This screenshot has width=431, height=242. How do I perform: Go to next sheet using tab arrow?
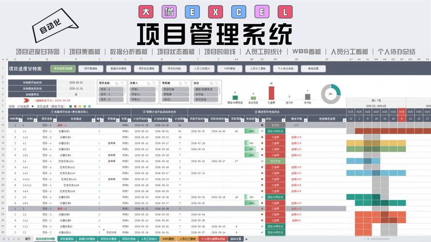pos(14,239)
